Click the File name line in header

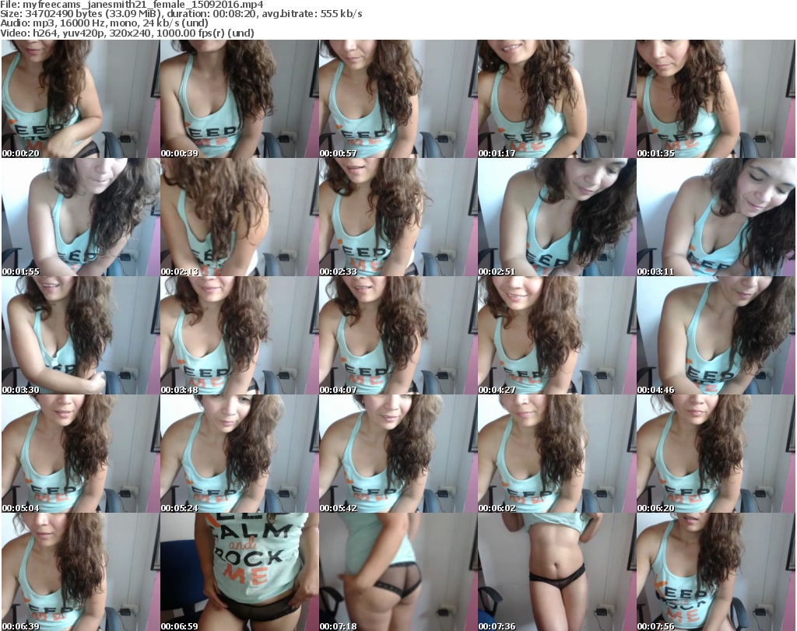pyautogui.click(x=133, y=5)
